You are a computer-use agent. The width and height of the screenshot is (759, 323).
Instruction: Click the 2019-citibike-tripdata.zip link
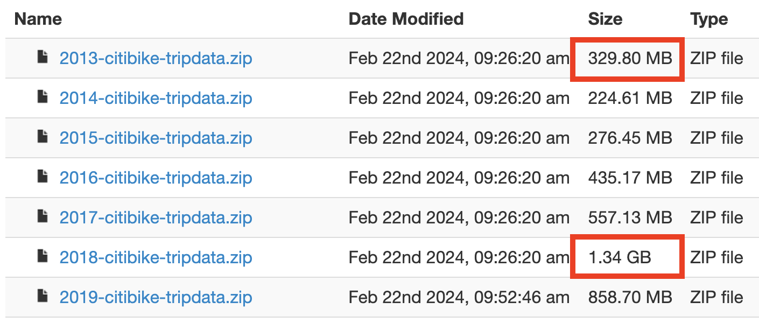[x=156, y=297]
